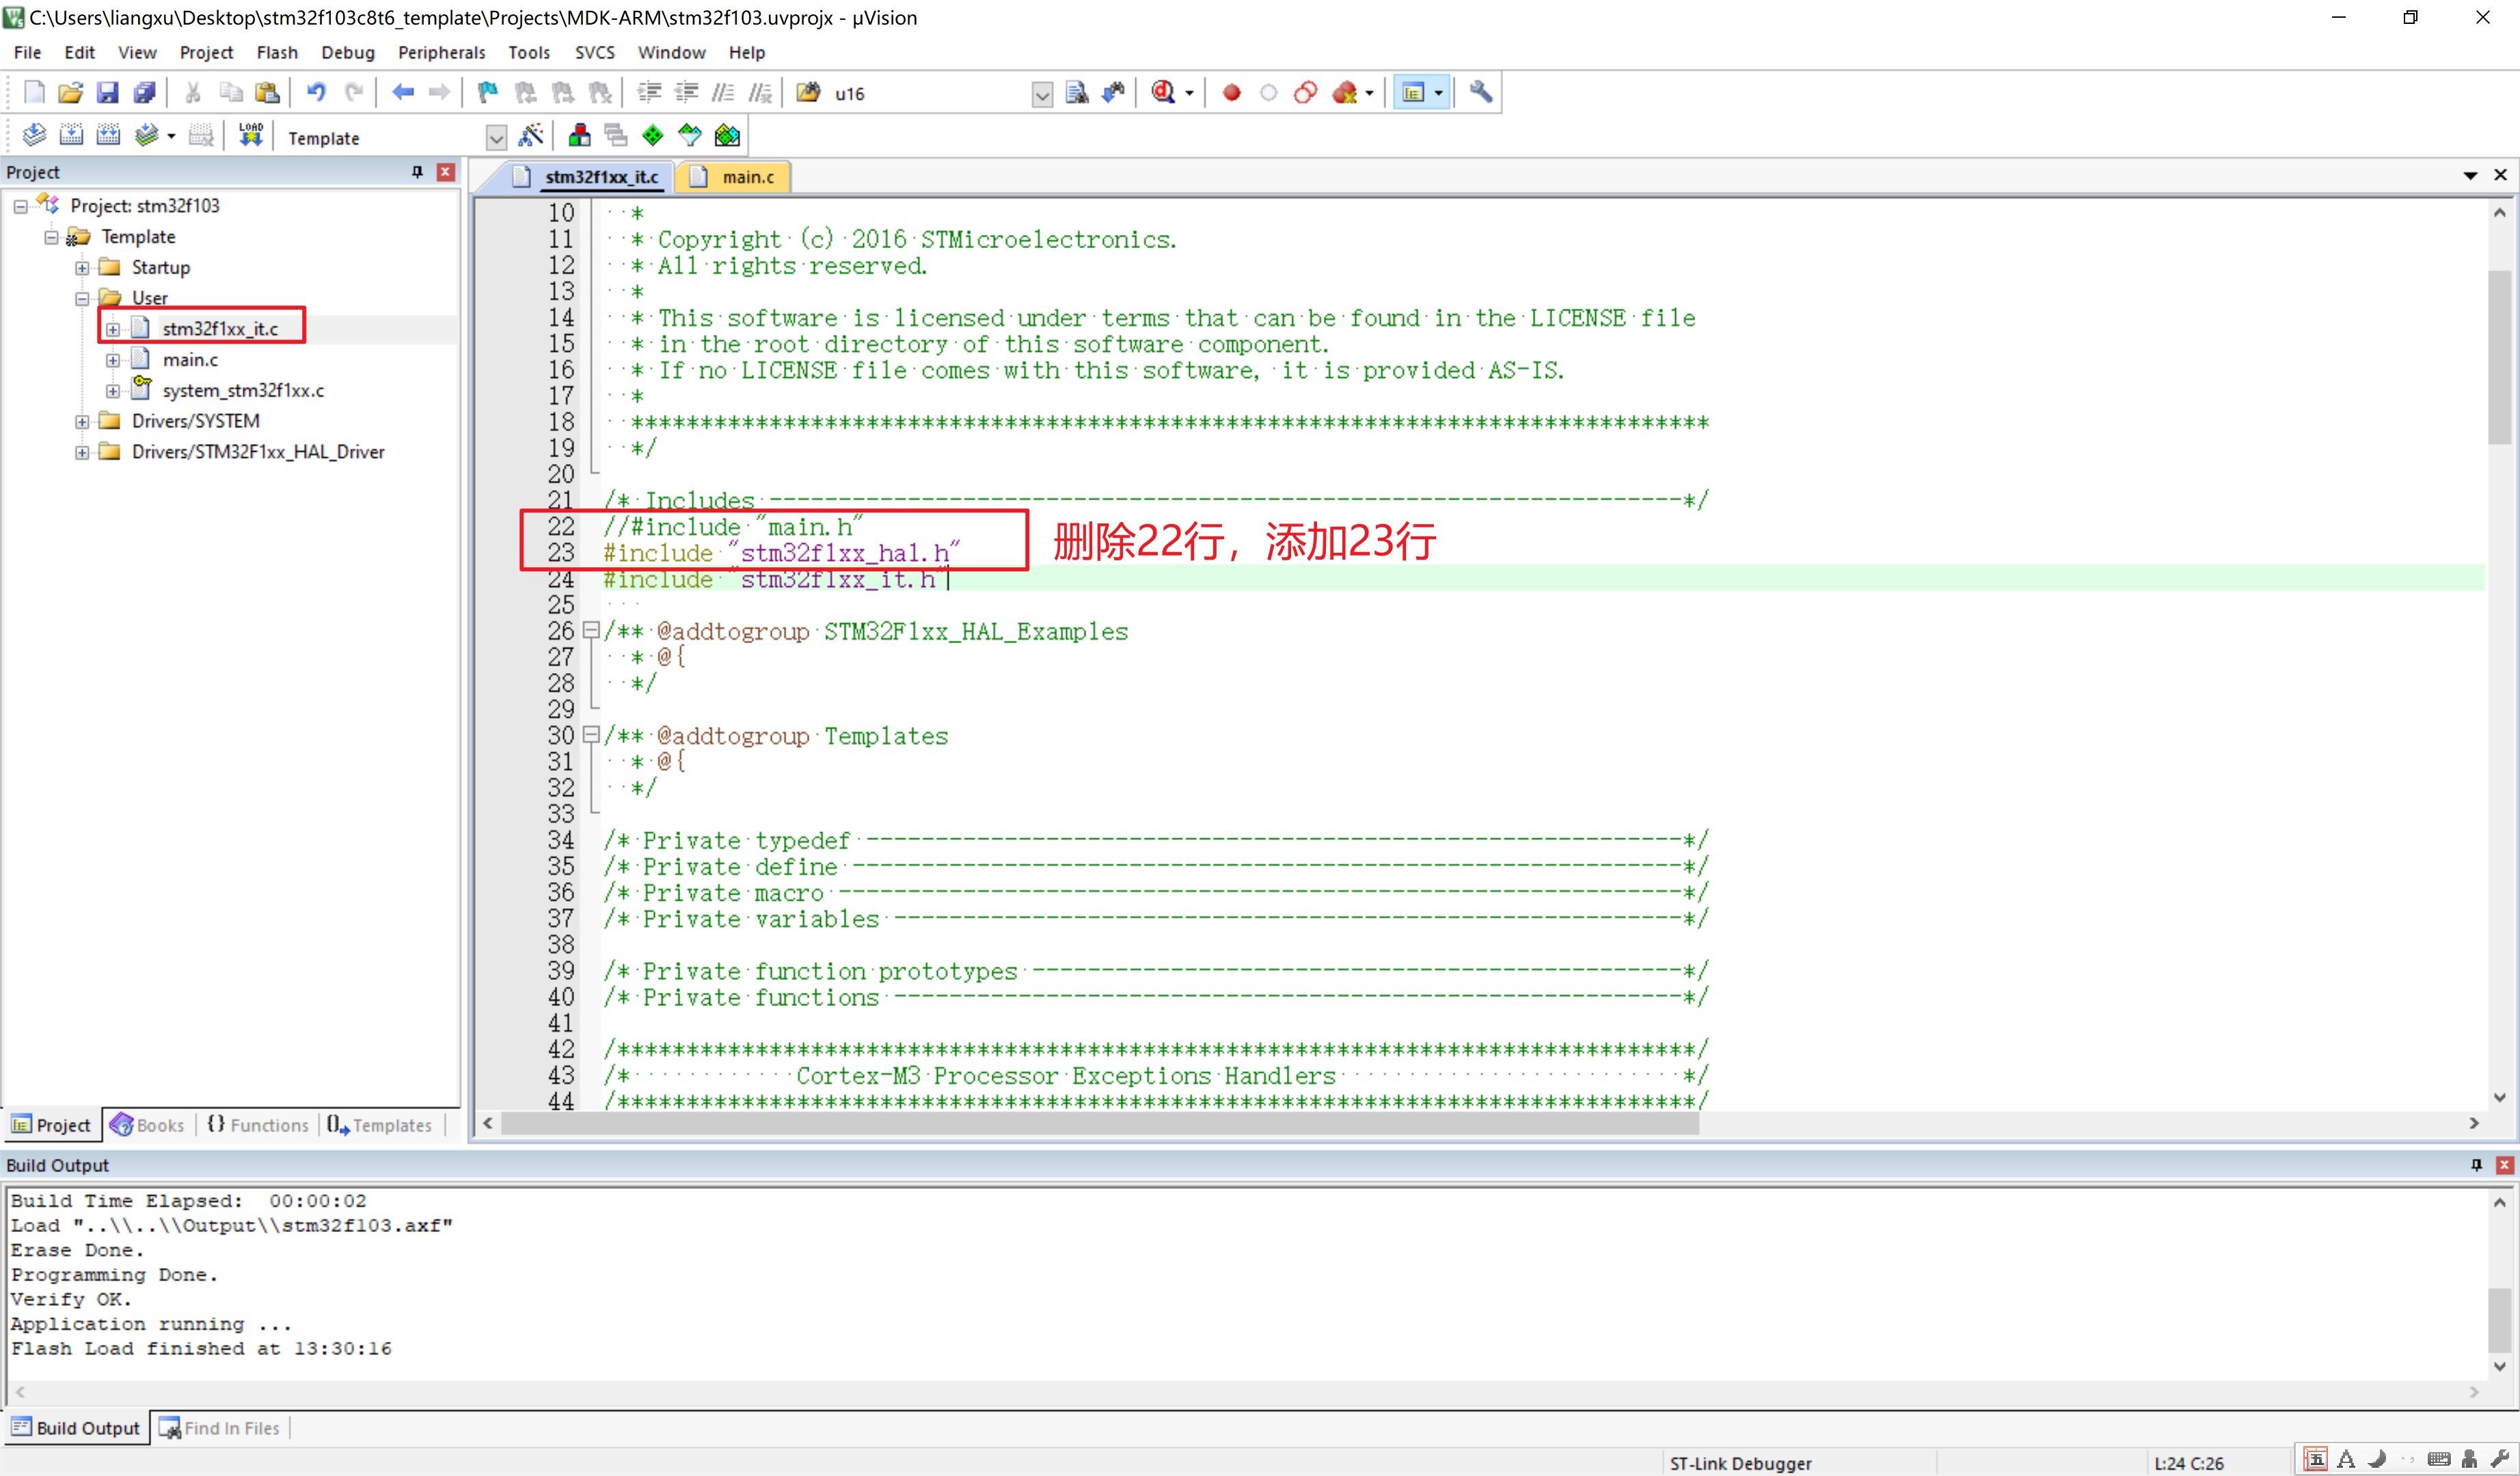
Task: Open the Peripherals menu
Action: (441, 52)
